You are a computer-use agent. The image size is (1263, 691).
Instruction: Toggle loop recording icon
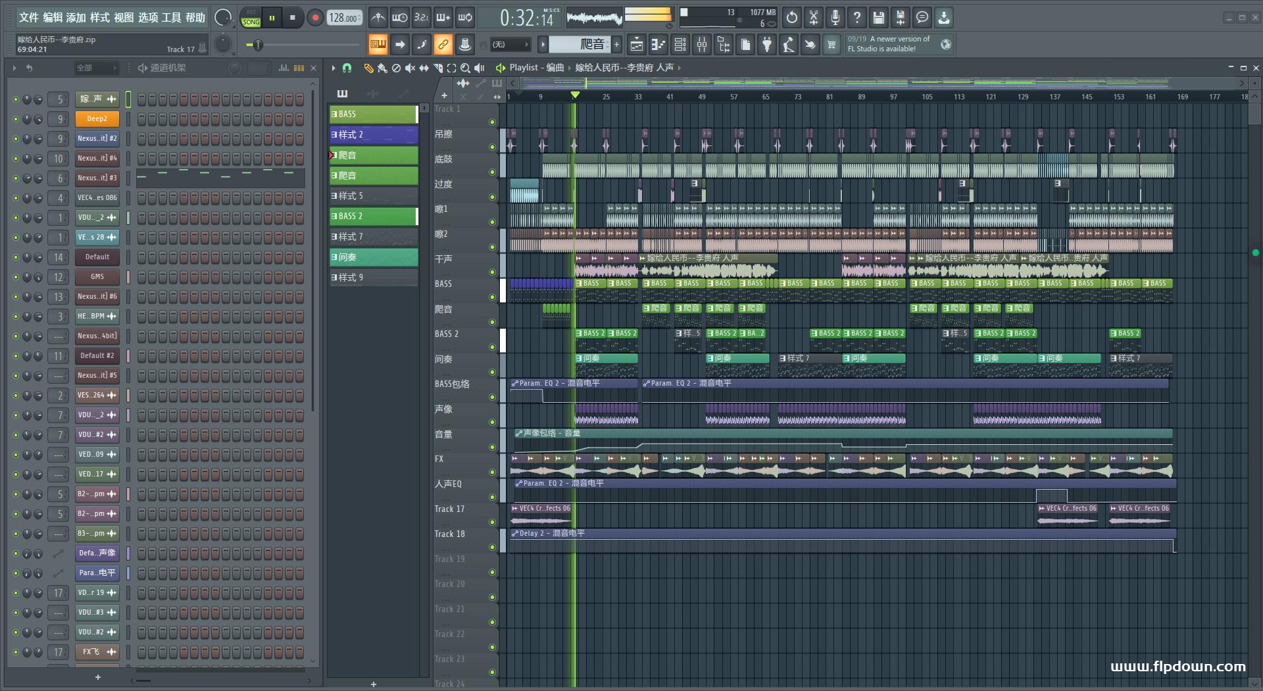(x=465, y=18)
